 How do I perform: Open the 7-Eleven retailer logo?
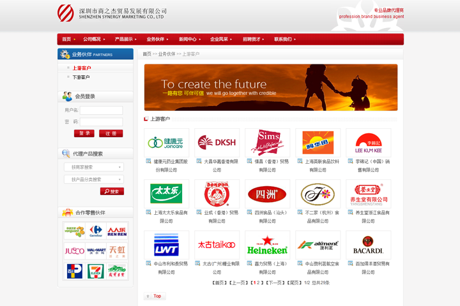pyautogui.click(x=96, y=271)
